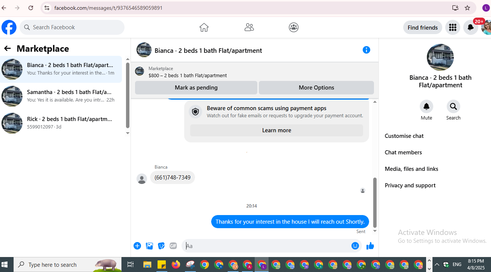491x272 pixels.
Task: Attach a file using the photo icon
Action: point(149,246)
